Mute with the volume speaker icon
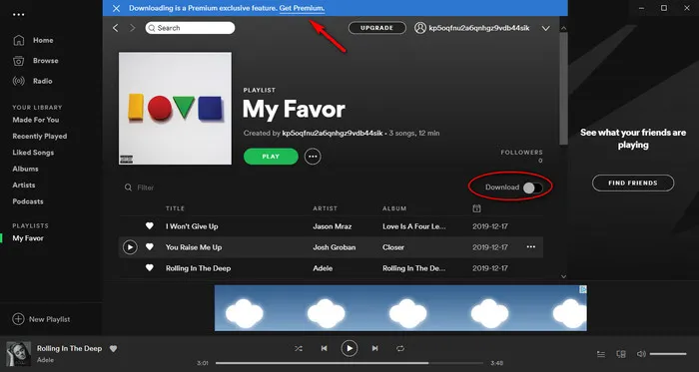 coord(641,354)
